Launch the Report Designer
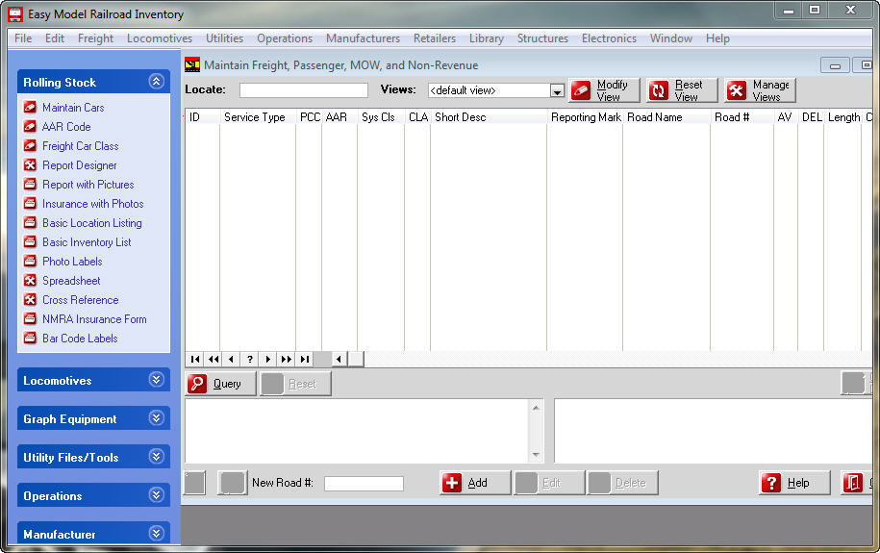 pyautogui.click(x=79, y=165)
